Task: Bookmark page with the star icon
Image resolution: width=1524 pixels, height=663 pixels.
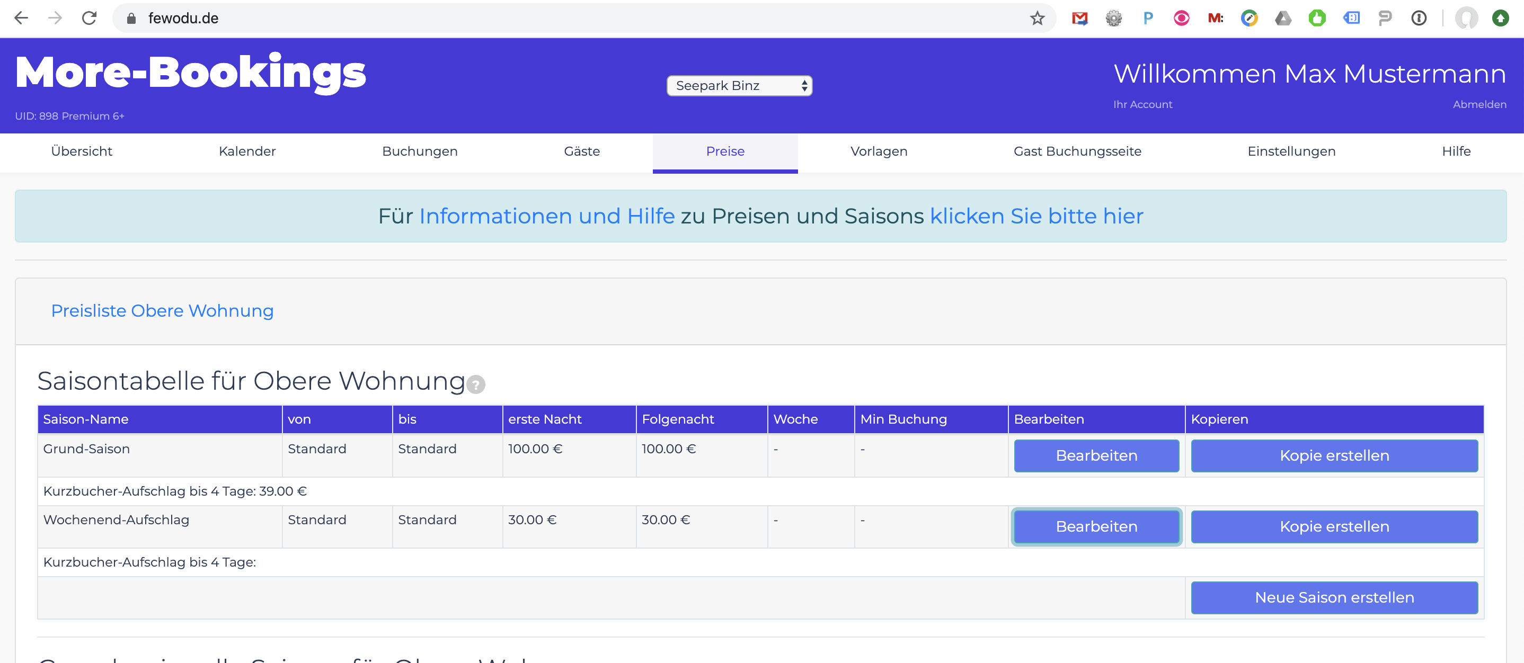Action: (1037, 19)
